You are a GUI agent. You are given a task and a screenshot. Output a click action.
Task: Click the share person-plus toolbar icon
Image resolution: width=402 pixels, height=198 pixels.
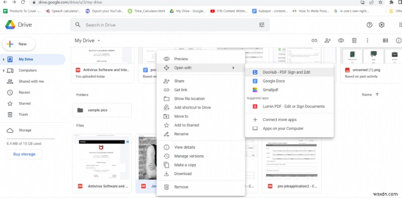pos(328,41)
